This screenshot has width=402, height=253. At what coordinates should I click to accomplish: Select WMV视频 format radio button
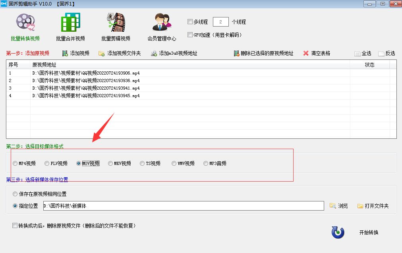(x=174, y=163)
